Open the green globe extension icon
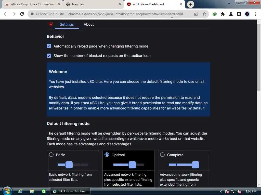 (215, 14)
